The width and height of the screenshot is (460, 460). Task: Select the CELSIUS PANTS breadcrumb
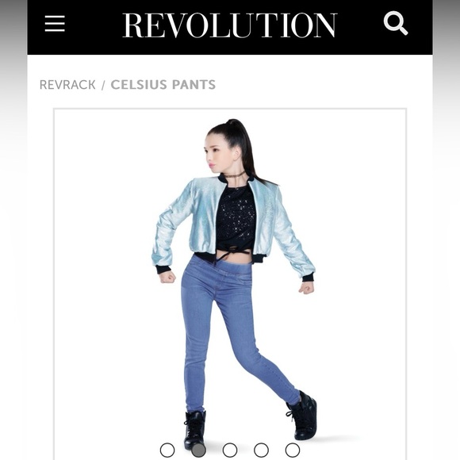(x=163, y=85)
